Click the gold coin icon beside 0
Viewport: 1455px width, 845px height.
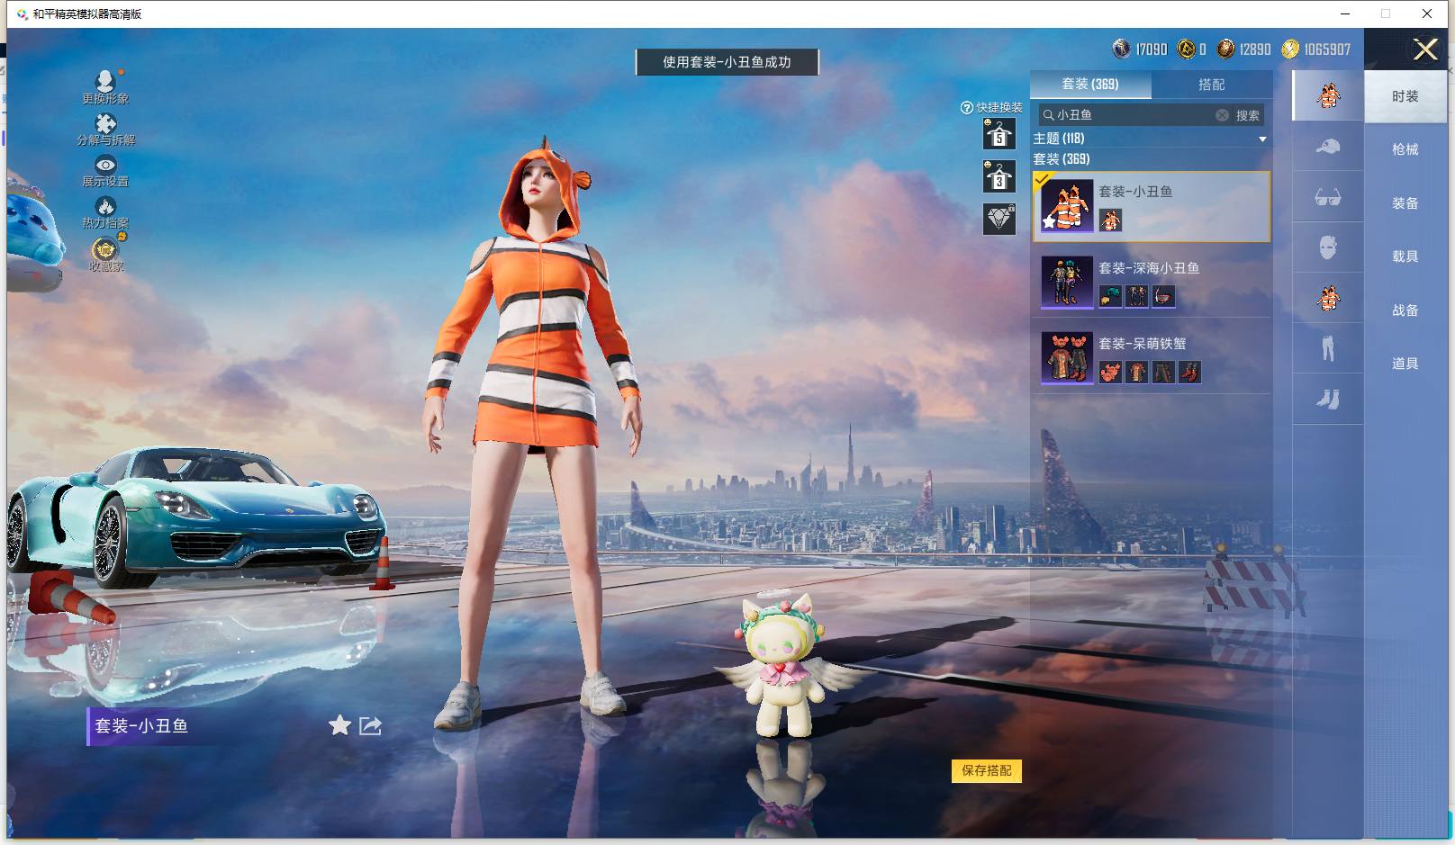click(x=1187, y=49)
